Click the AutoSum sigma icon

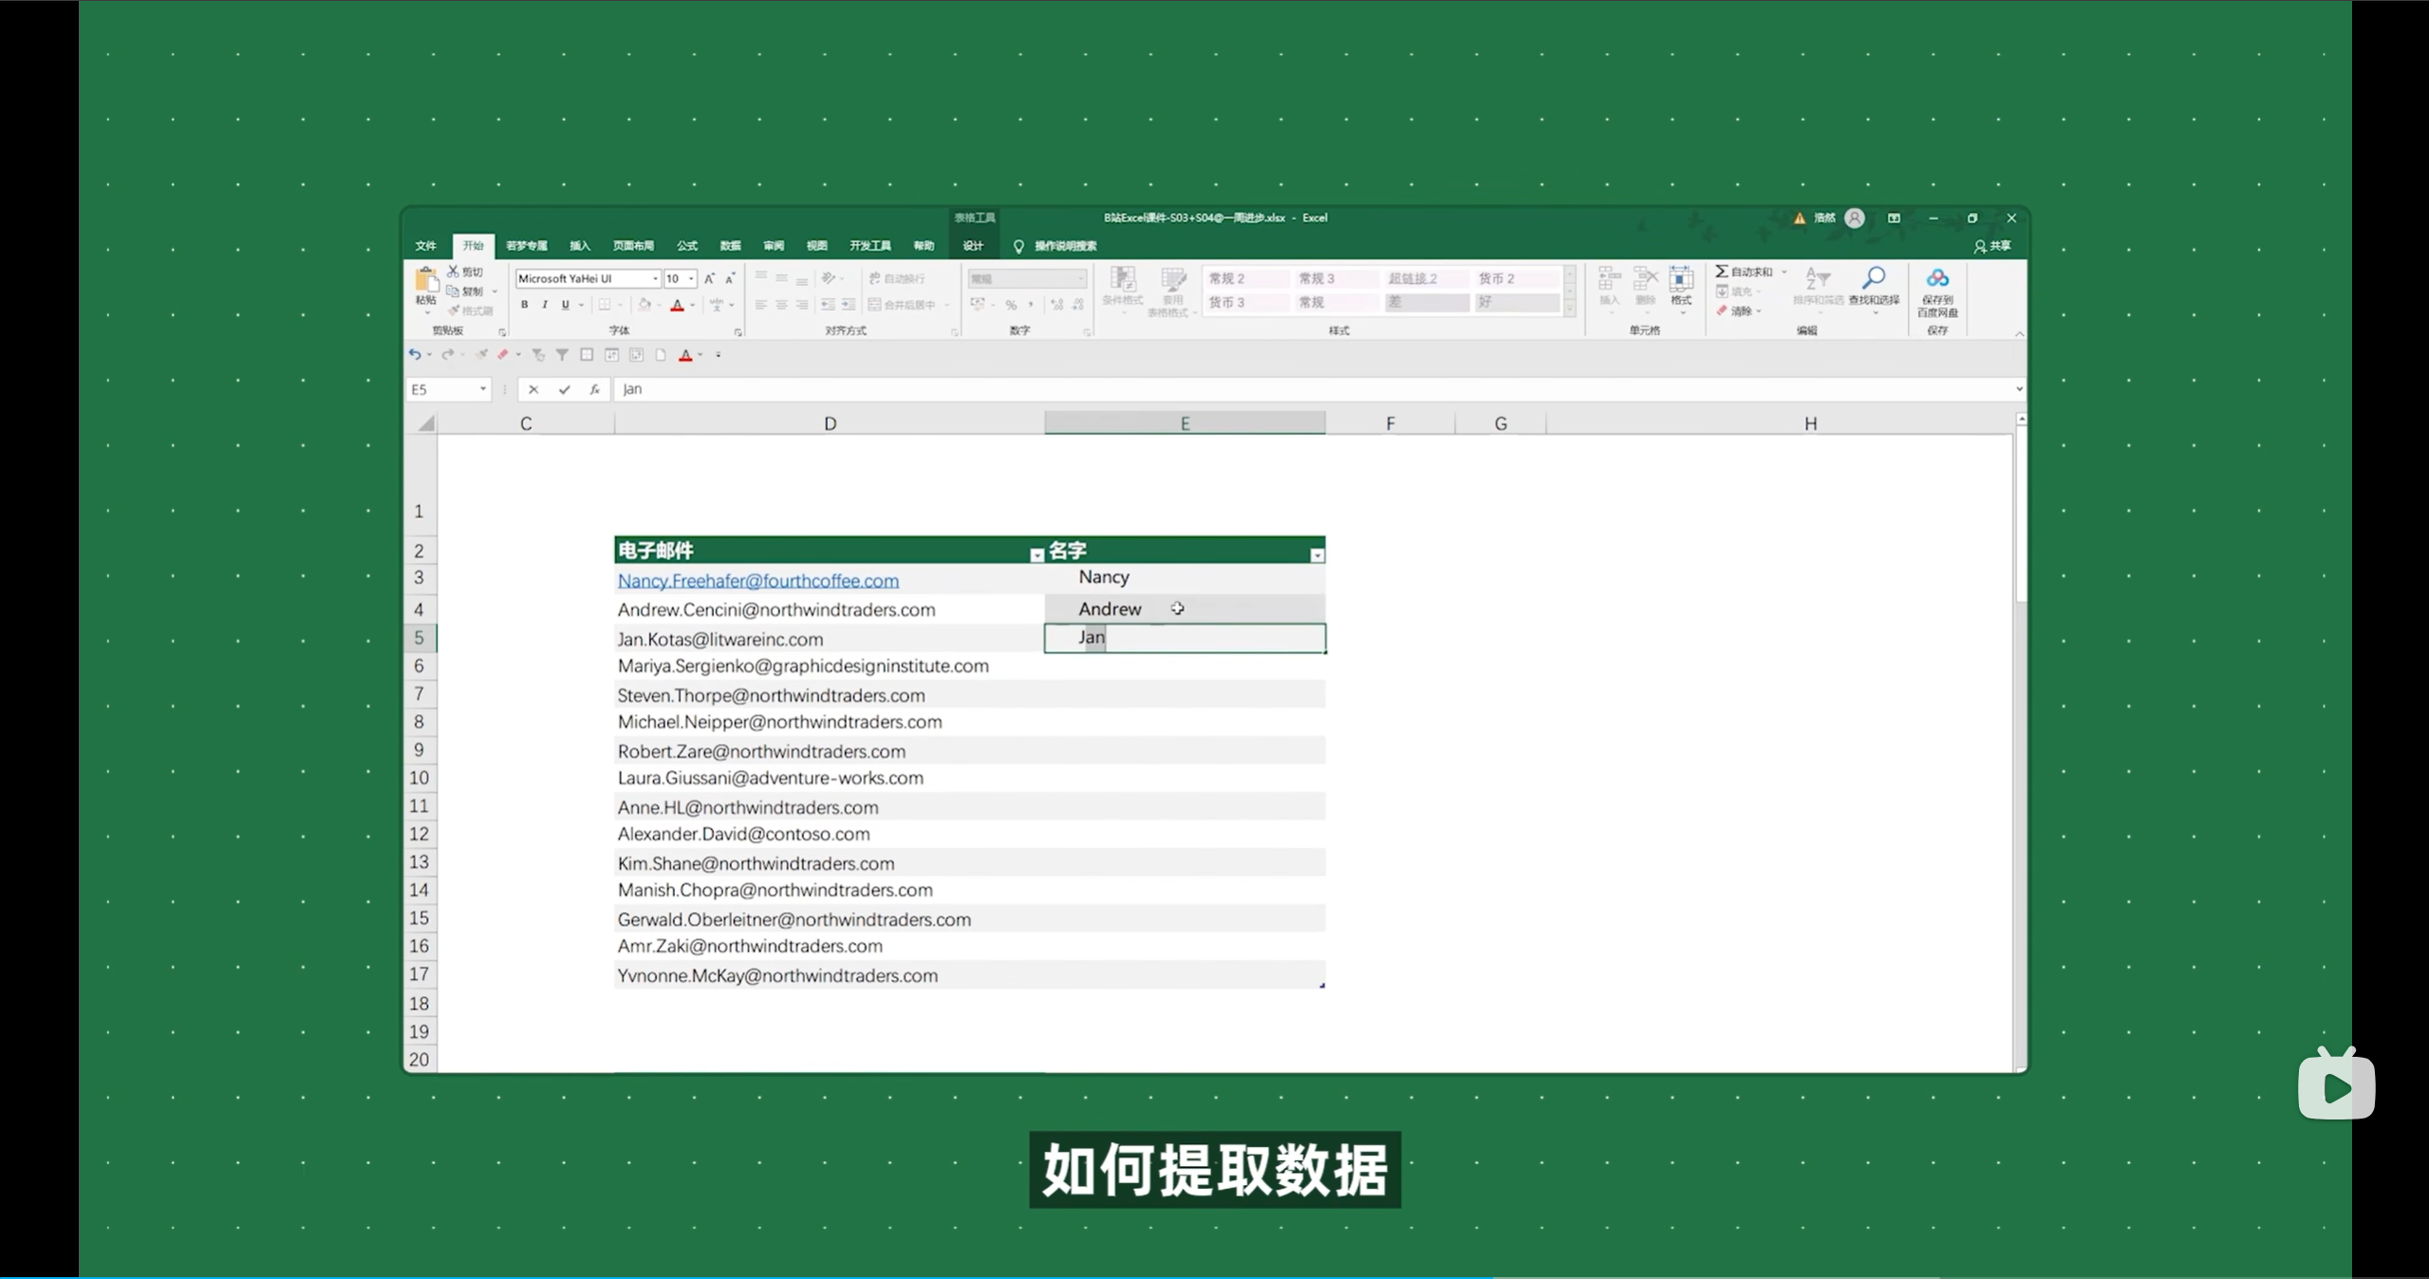pos(1722,272)
